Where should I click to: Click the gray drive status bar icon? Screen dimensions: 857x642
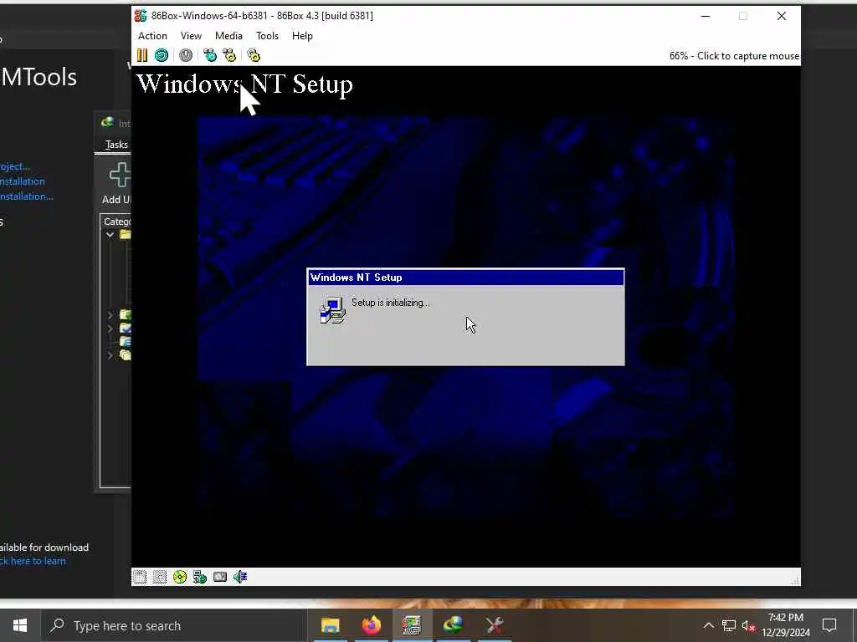click(220, 577)
